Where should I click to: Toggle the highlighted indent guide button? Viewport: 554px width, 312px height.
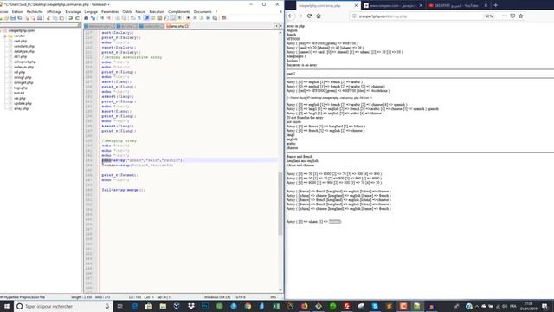point(146,18)
